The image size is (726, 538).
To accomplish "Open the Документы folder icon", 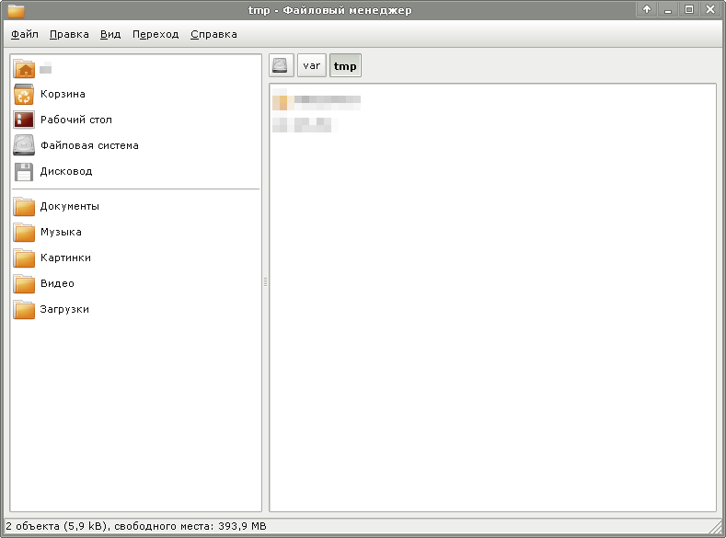I will (25, 206).
